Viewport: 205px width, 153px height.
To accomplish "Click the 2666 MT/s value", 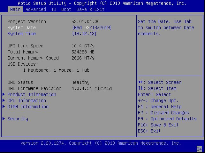I will (x=83, y=58).
